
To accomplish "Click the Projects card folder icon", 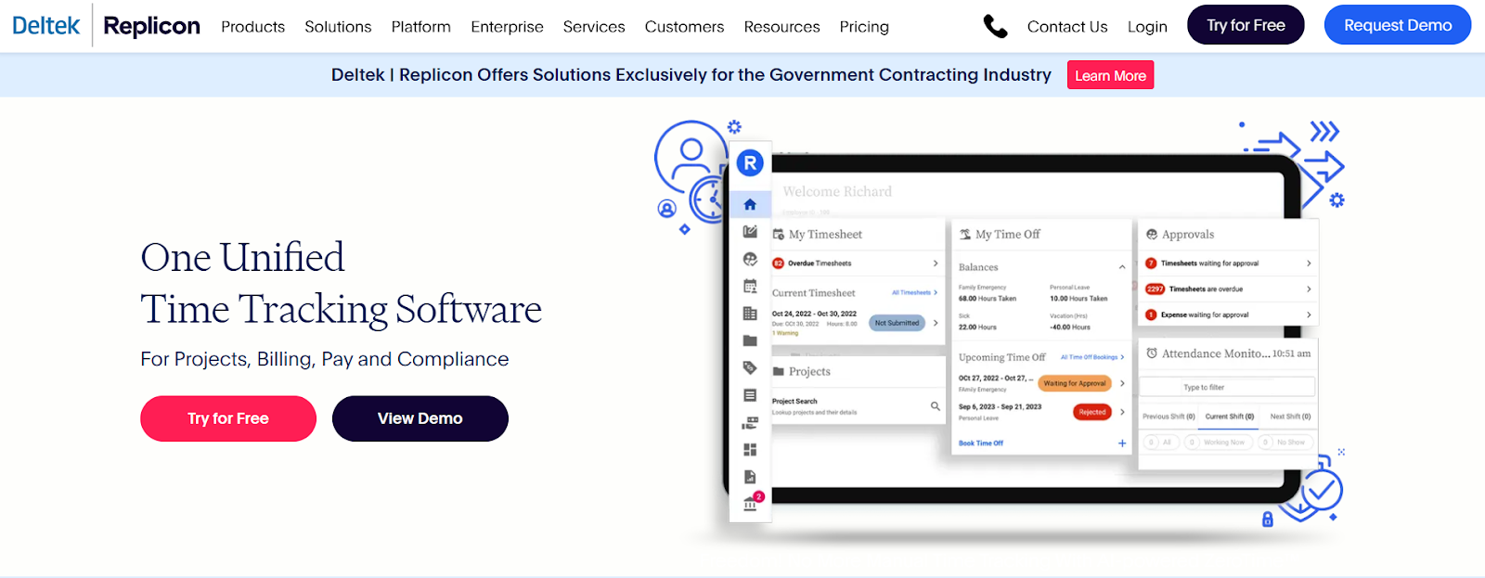I will [779, 371].
